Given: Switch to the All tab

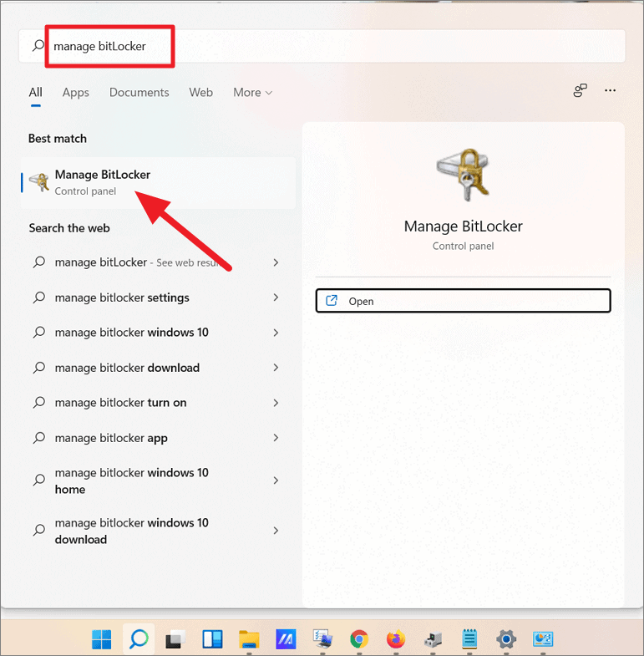Looking at the screenshot, I should tap(36, 93).
